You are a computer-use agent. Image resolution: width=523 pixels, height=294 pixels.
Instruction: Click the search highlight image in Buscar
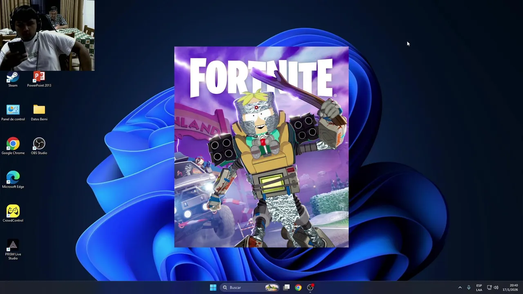click(272, 287)
